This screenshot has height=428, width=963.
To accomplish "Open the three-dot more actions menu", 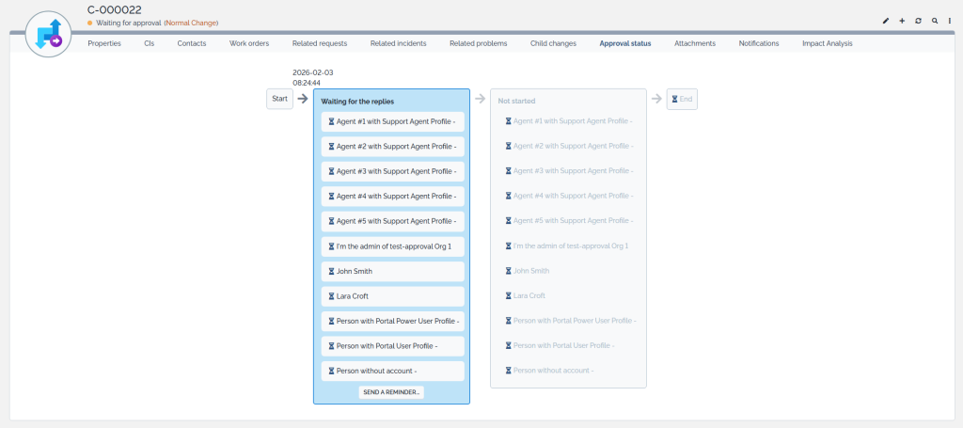I will point(950,21).
